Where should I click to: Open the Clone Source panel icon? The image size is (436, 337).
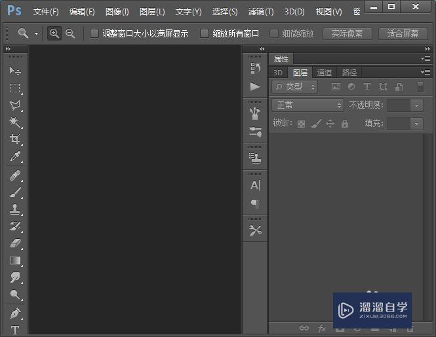pyautogui.click(x=255, y=158)
